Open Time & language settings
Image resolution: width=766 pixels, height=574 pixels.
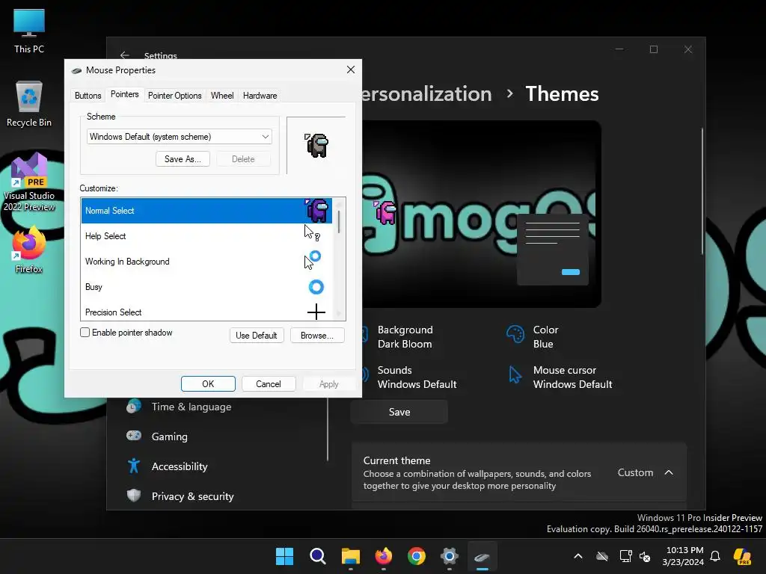click(179, 407)
